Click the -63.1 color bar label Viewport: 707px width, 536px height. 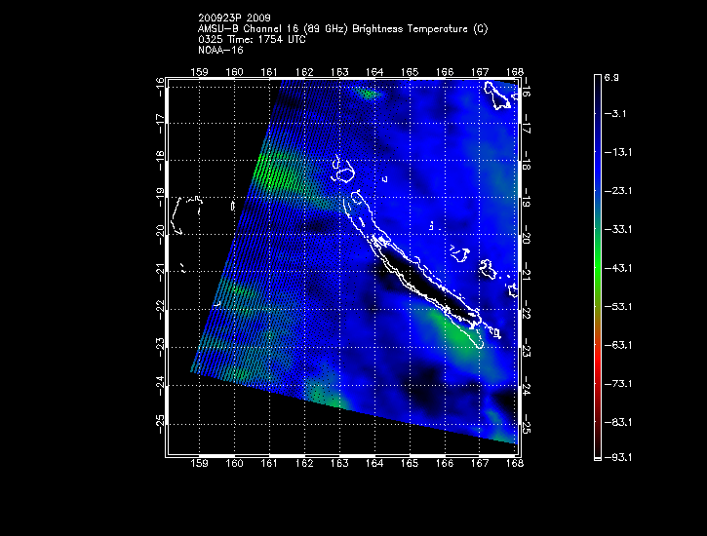[x=617, y=345]
